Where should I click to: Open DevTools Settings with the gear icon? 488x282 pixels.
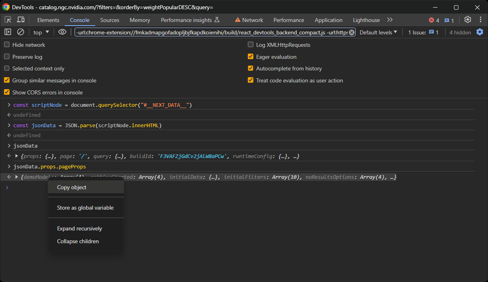468,19
